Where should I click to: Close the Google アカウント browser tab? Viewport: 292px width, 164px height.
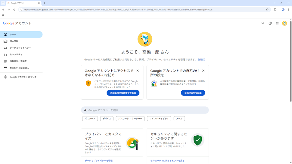click(x=39, y=3)
